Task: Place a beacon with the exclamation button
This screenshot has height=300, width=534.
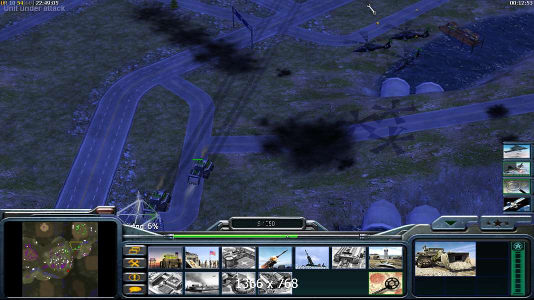Action: (x=135, y=277)
